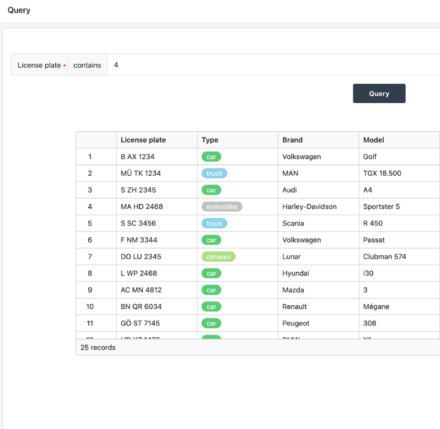Select the Peugeot brand cell

tap(319, 323)
